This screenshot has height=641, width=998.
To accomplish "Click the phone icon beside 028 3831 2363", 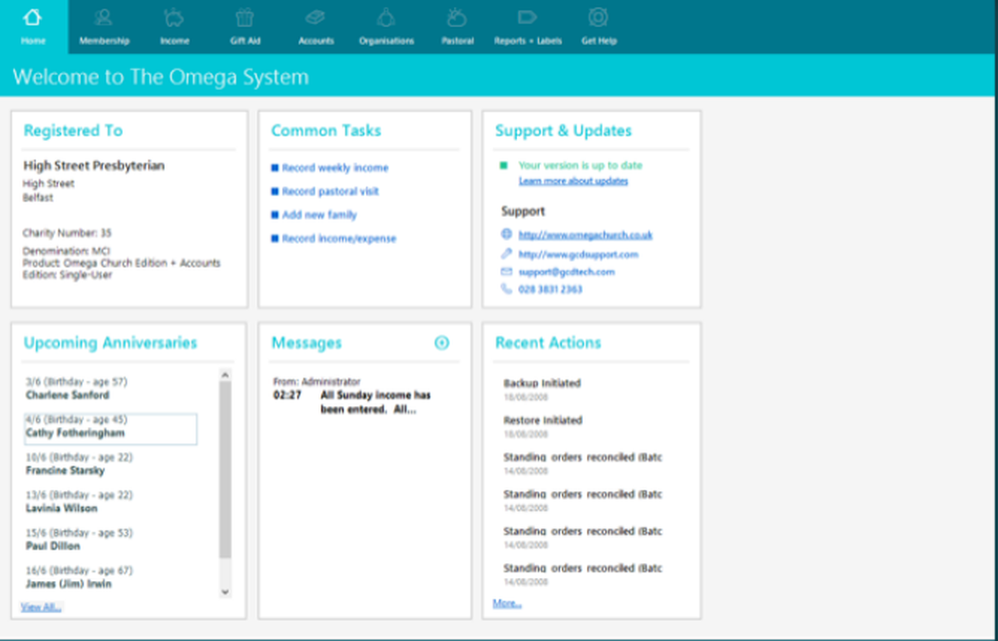I will (x=506, y=289).
